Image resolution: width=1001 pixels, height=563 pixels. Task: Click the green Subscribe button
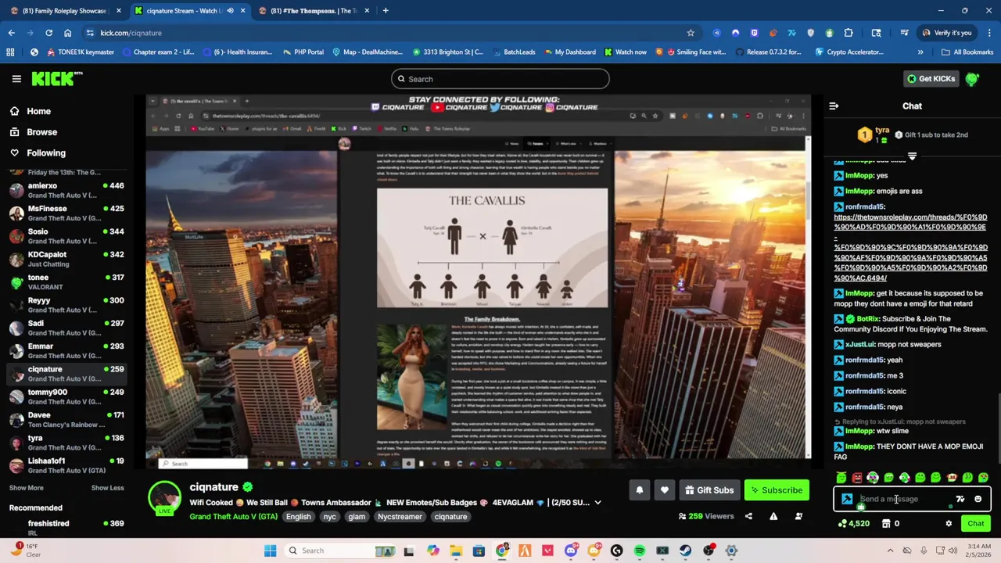(777, 490)
